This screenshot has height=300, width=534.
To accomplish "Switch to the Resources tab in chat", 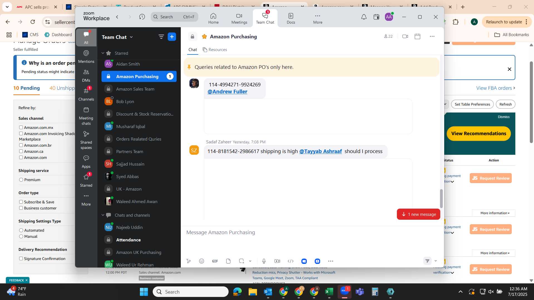I will click(x=215, y=49).
